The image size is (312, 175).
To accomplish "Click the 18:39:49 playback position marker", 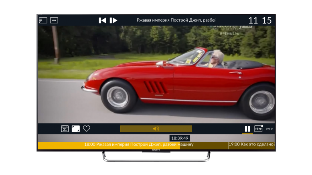I will tap(180, 138).
